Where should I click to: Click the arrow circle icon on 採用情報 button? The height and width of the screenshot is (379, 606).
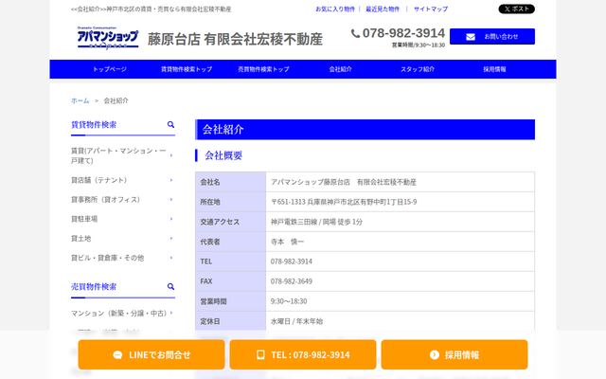pyautogui.click(x=435, y=354)
